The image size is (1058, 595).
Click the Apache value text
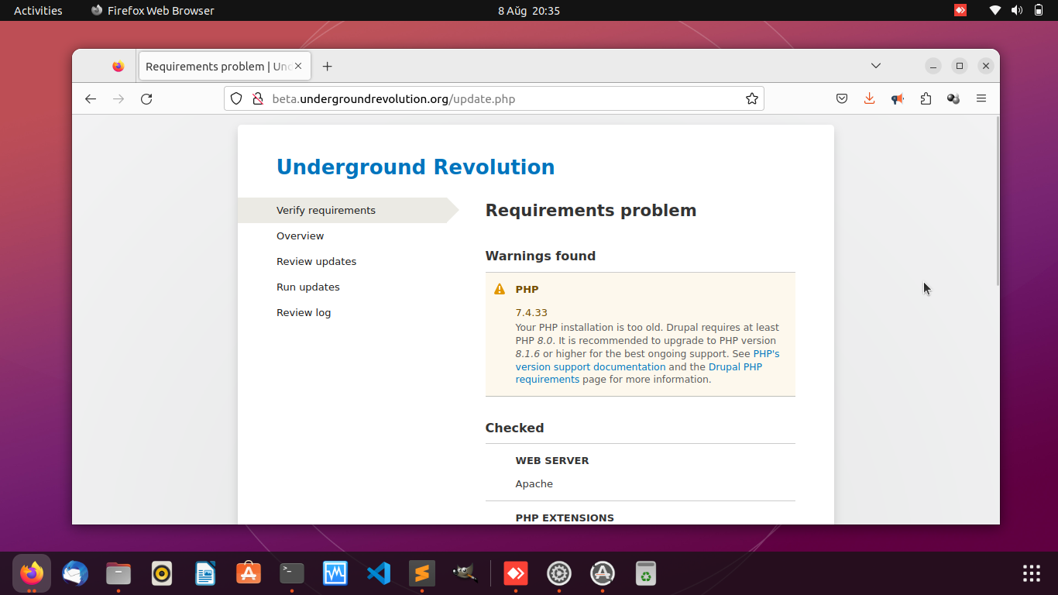pyautogui.click(x=534, y=483)
